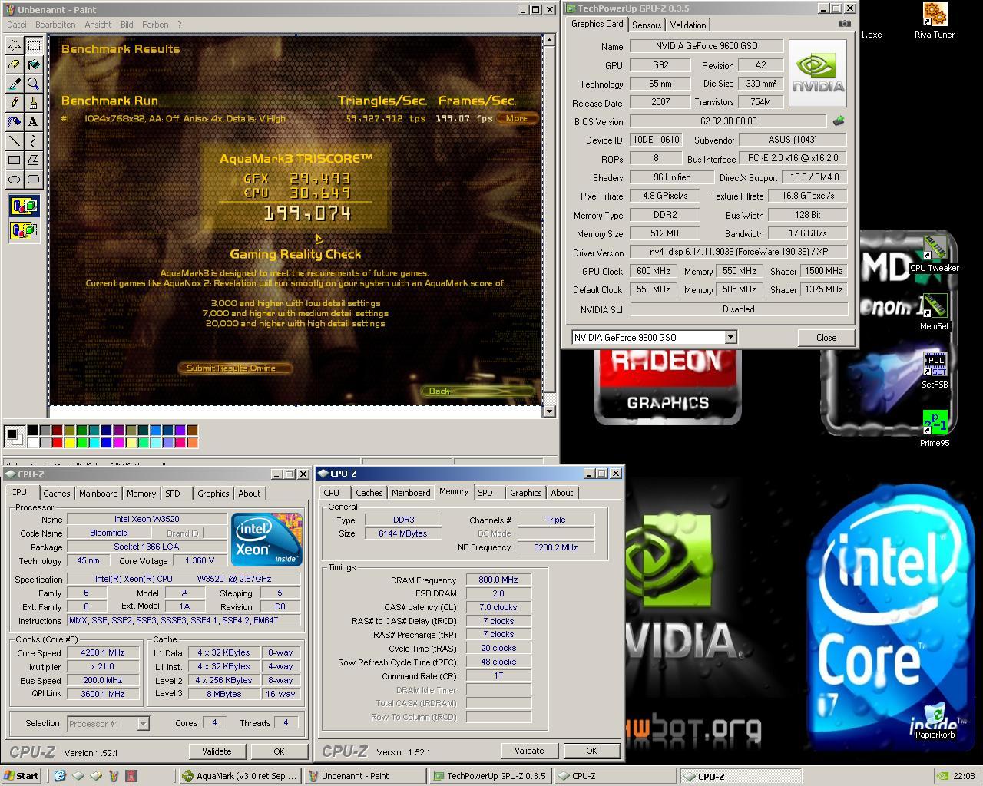Switch to TechPowerUp GPU-Z taskbar button

(489, 776)
